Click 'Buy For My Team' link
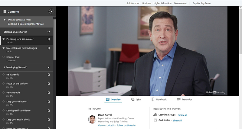The width and height of the screenshot is (242, 129). 201,3
